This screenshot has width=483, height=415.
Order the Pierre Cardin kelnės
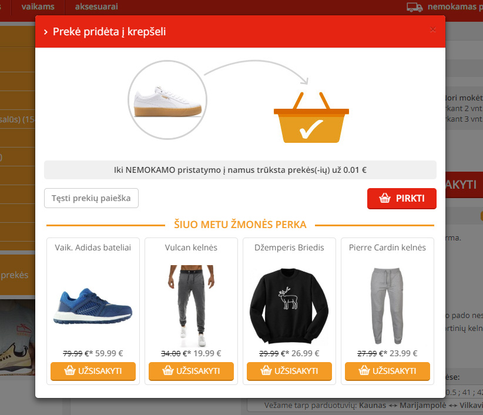(387, 371)
